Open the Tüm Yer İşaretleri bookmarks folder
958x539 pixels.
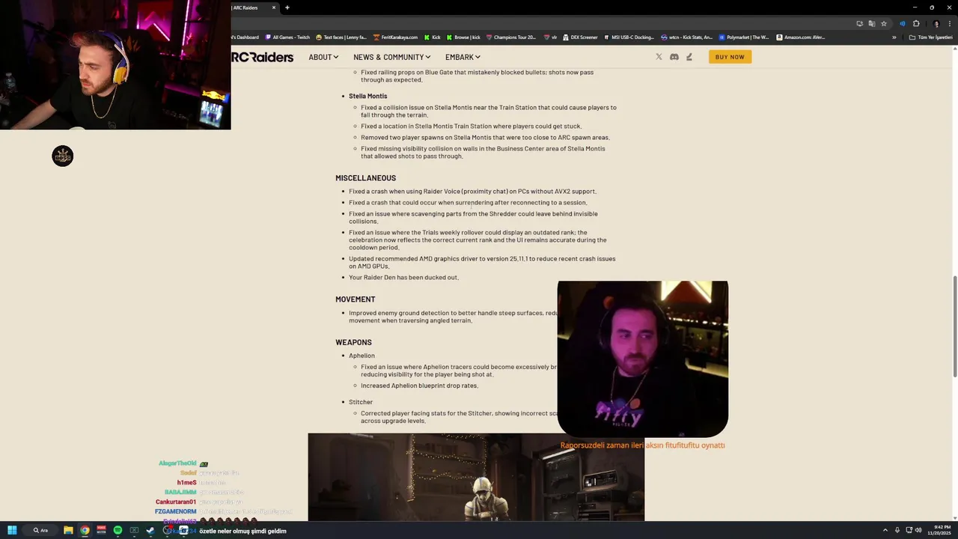point(930,37)
